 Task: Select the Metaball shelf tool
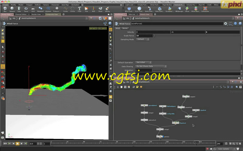click(x=40, y=9)
